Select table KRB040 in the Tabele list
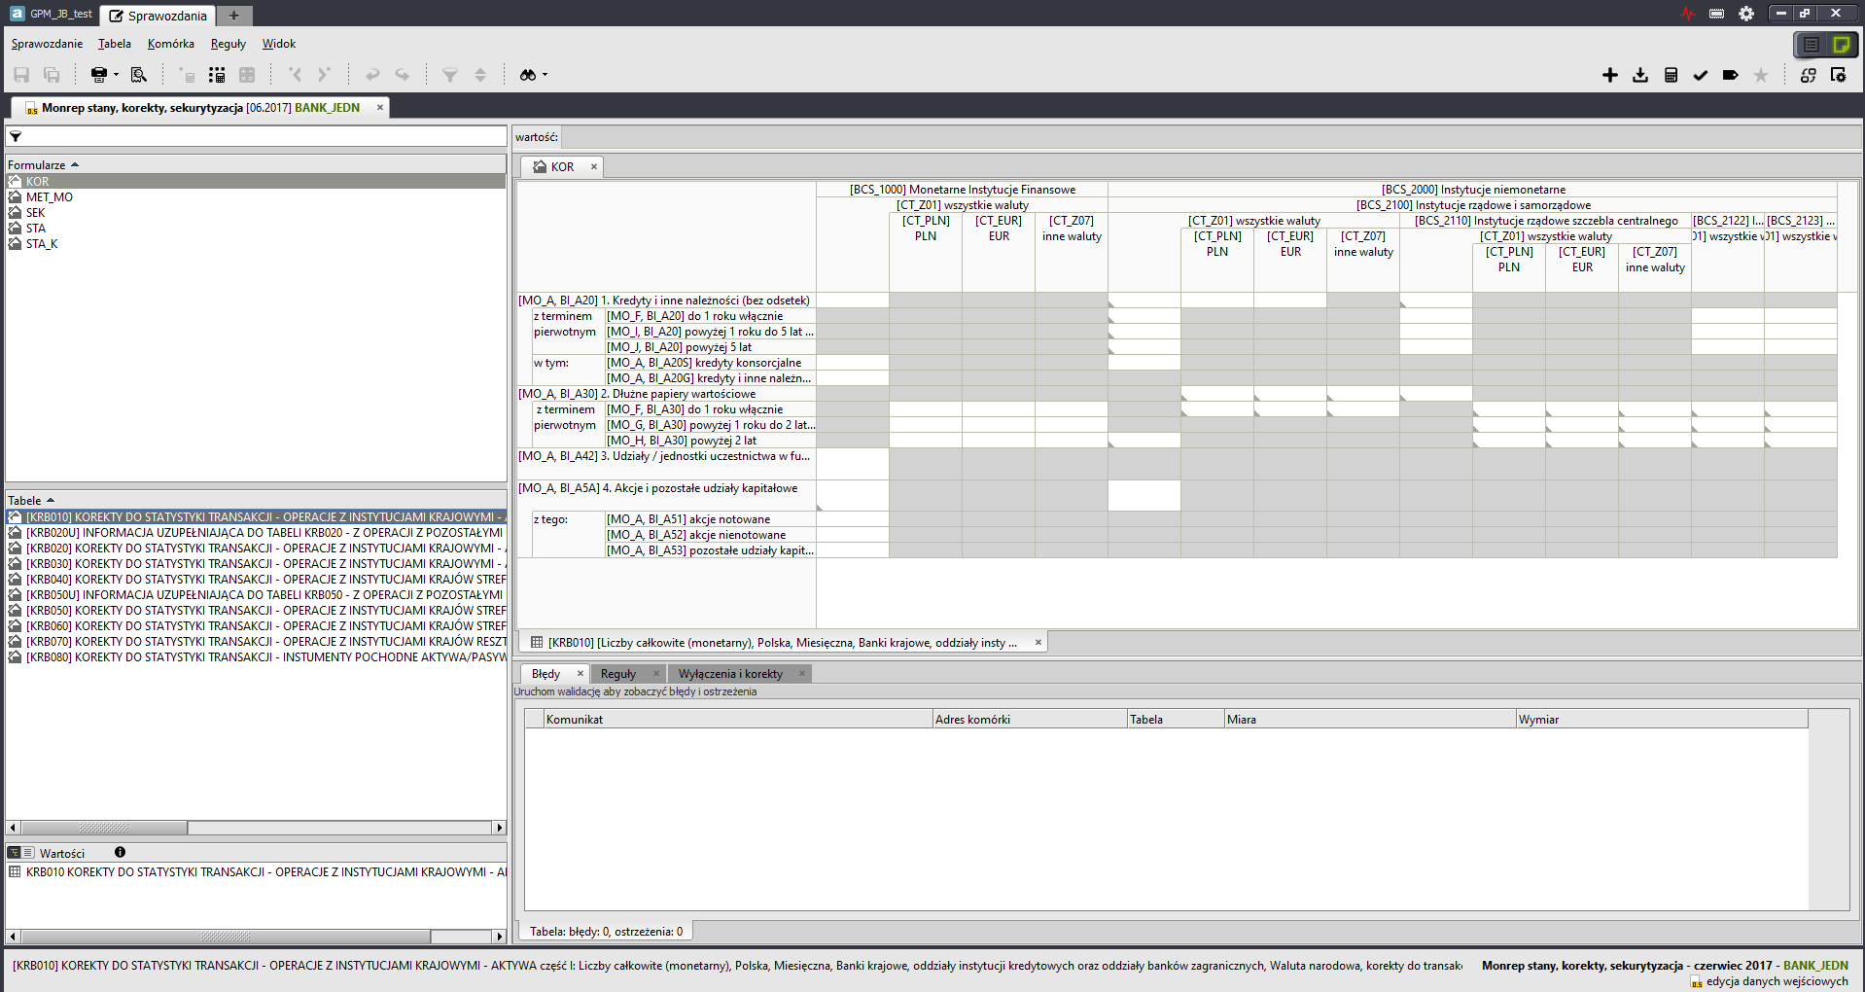Image resolution: width=1865 pixels, height=992 pixels. [257, 580]
